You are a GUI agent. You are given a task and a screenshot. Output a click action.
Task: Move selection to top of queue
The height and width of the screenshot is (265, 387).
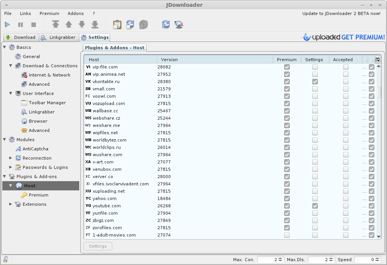[x=55, y=24]
